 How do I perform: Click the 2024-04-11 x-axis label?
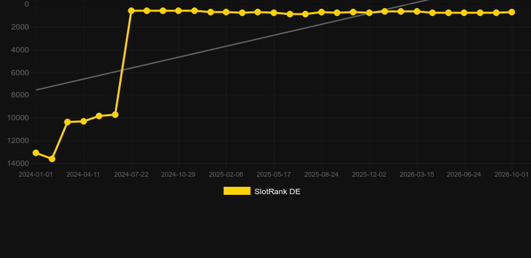point(83,175)
